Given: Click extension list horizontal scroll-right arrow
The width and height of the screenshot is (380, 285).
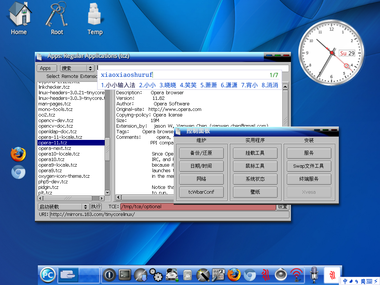Looking at the screenshot, I should coord(102,198).
